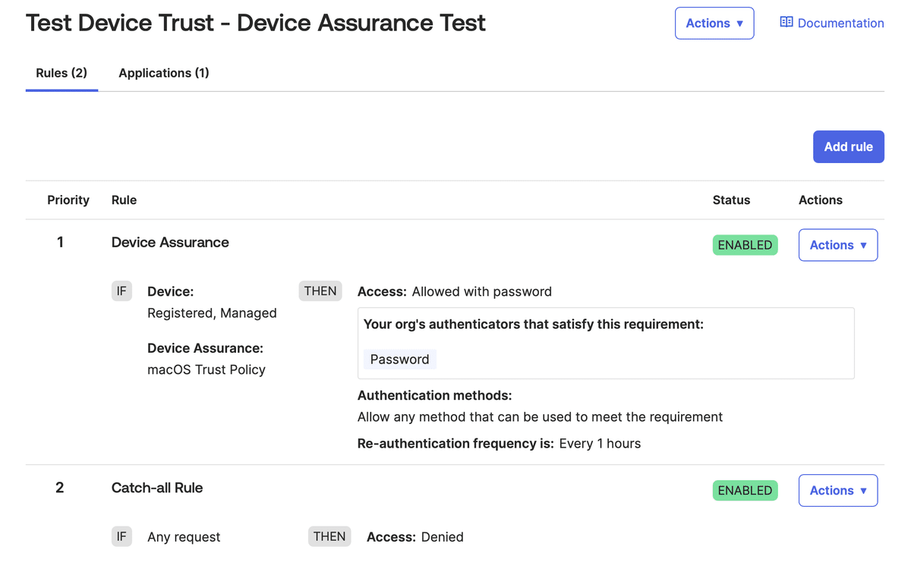Click the IF condition badge on rule 1
This screenshot has width=911, height=575.
point(121,291)
